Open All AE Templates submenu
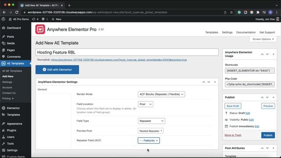This screenshot has width=281, height=158. click(x=12, y=71)
